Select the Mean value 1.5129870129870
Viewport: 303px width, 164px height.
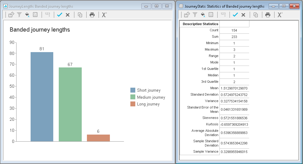click(x=234, y=88)
